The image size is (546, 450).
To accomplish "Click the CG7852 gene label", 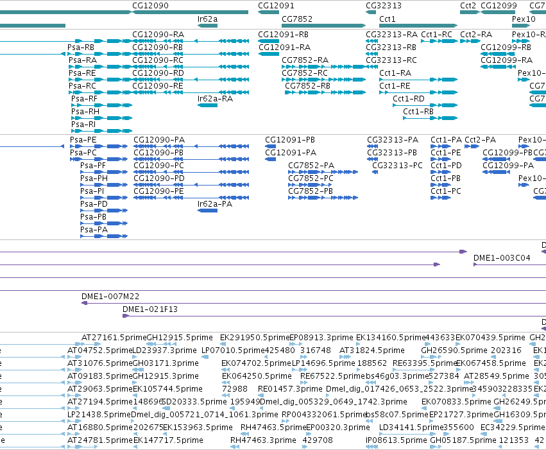I will [x=297, y=19].
